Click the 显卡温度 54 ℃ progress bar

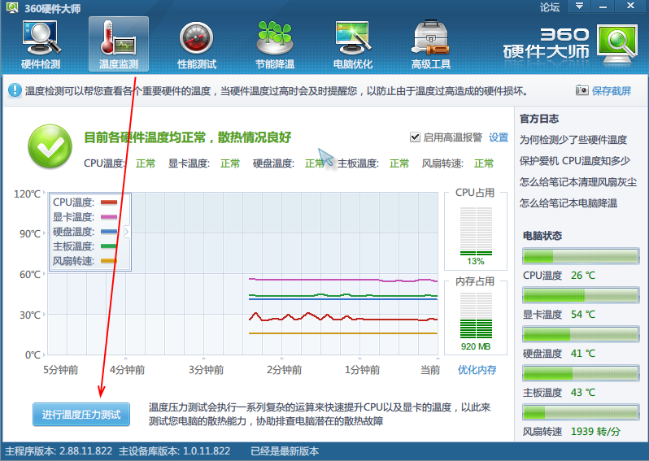tap(581, 295)
